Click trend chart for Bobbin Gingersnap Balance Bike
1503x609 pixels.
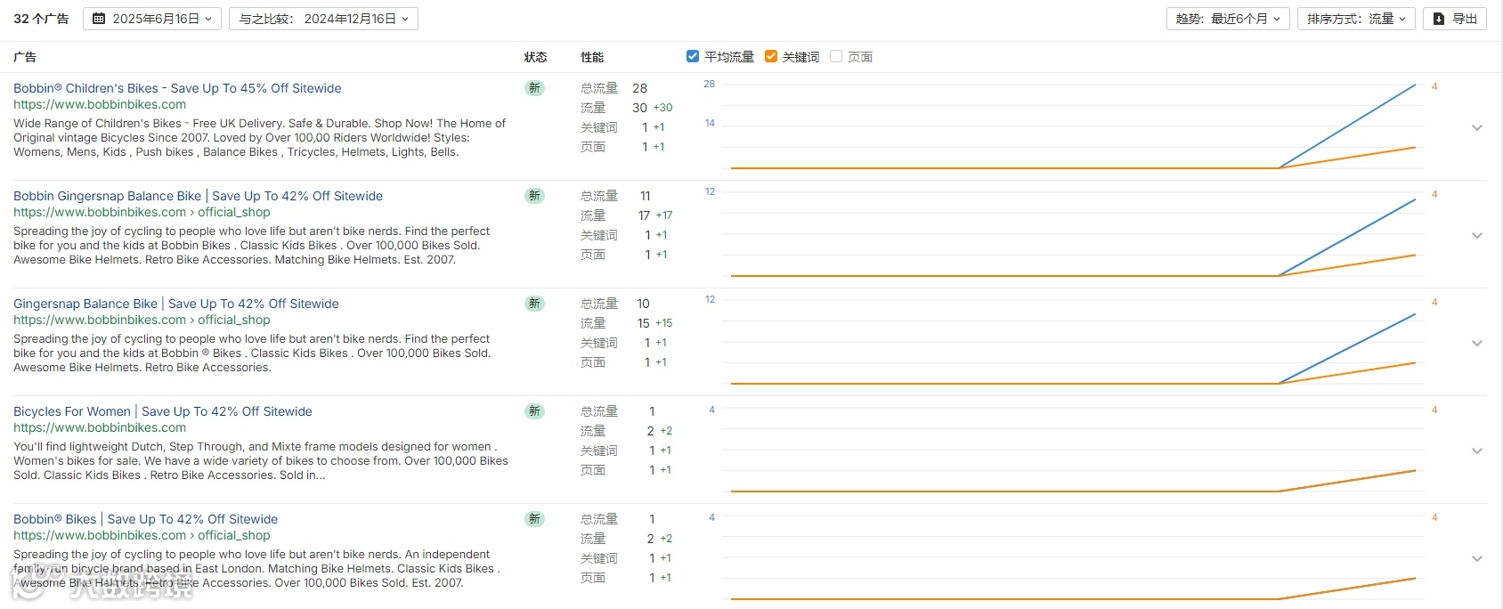(x=1073, y=234)
